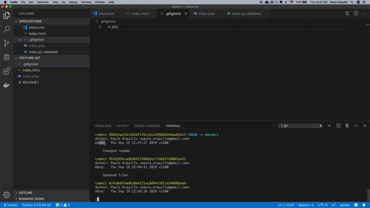The height and width of the screenshot is (208, 370).
Task: Maximize the terminal panel size
Action: click(356, 126)
